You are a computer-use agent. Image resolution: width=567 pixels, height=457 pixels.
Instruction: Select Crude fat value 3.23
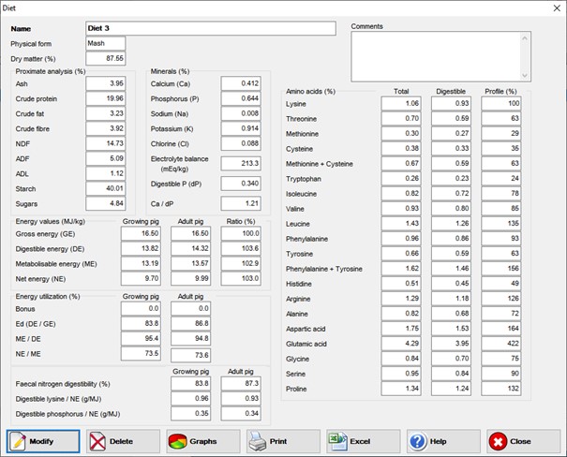pyautogui.click(x=106, y=113)
